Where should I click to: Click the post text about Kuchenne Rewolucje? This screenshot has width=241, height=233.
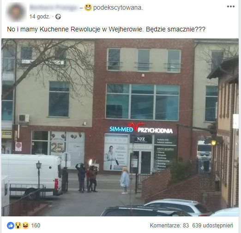point(106,29)
